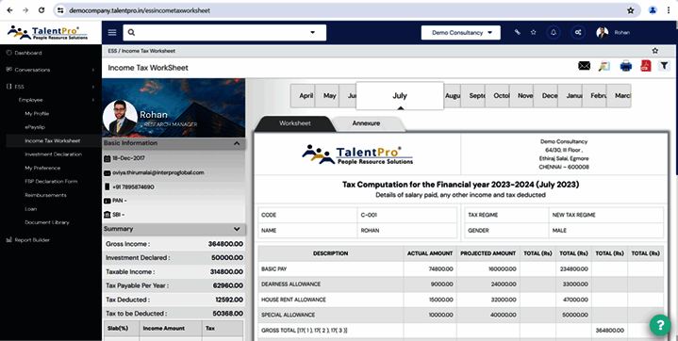Print the income tax worksheet
The width and height of the screenshot is (678, 341).
pos(626,66)
